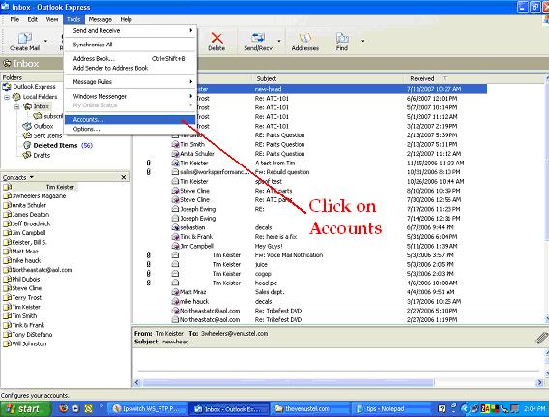The width and height of the screenshot is (549, 417).
Task: Open message 'head pic' from Tim Keister
Action: pos(310,283)
